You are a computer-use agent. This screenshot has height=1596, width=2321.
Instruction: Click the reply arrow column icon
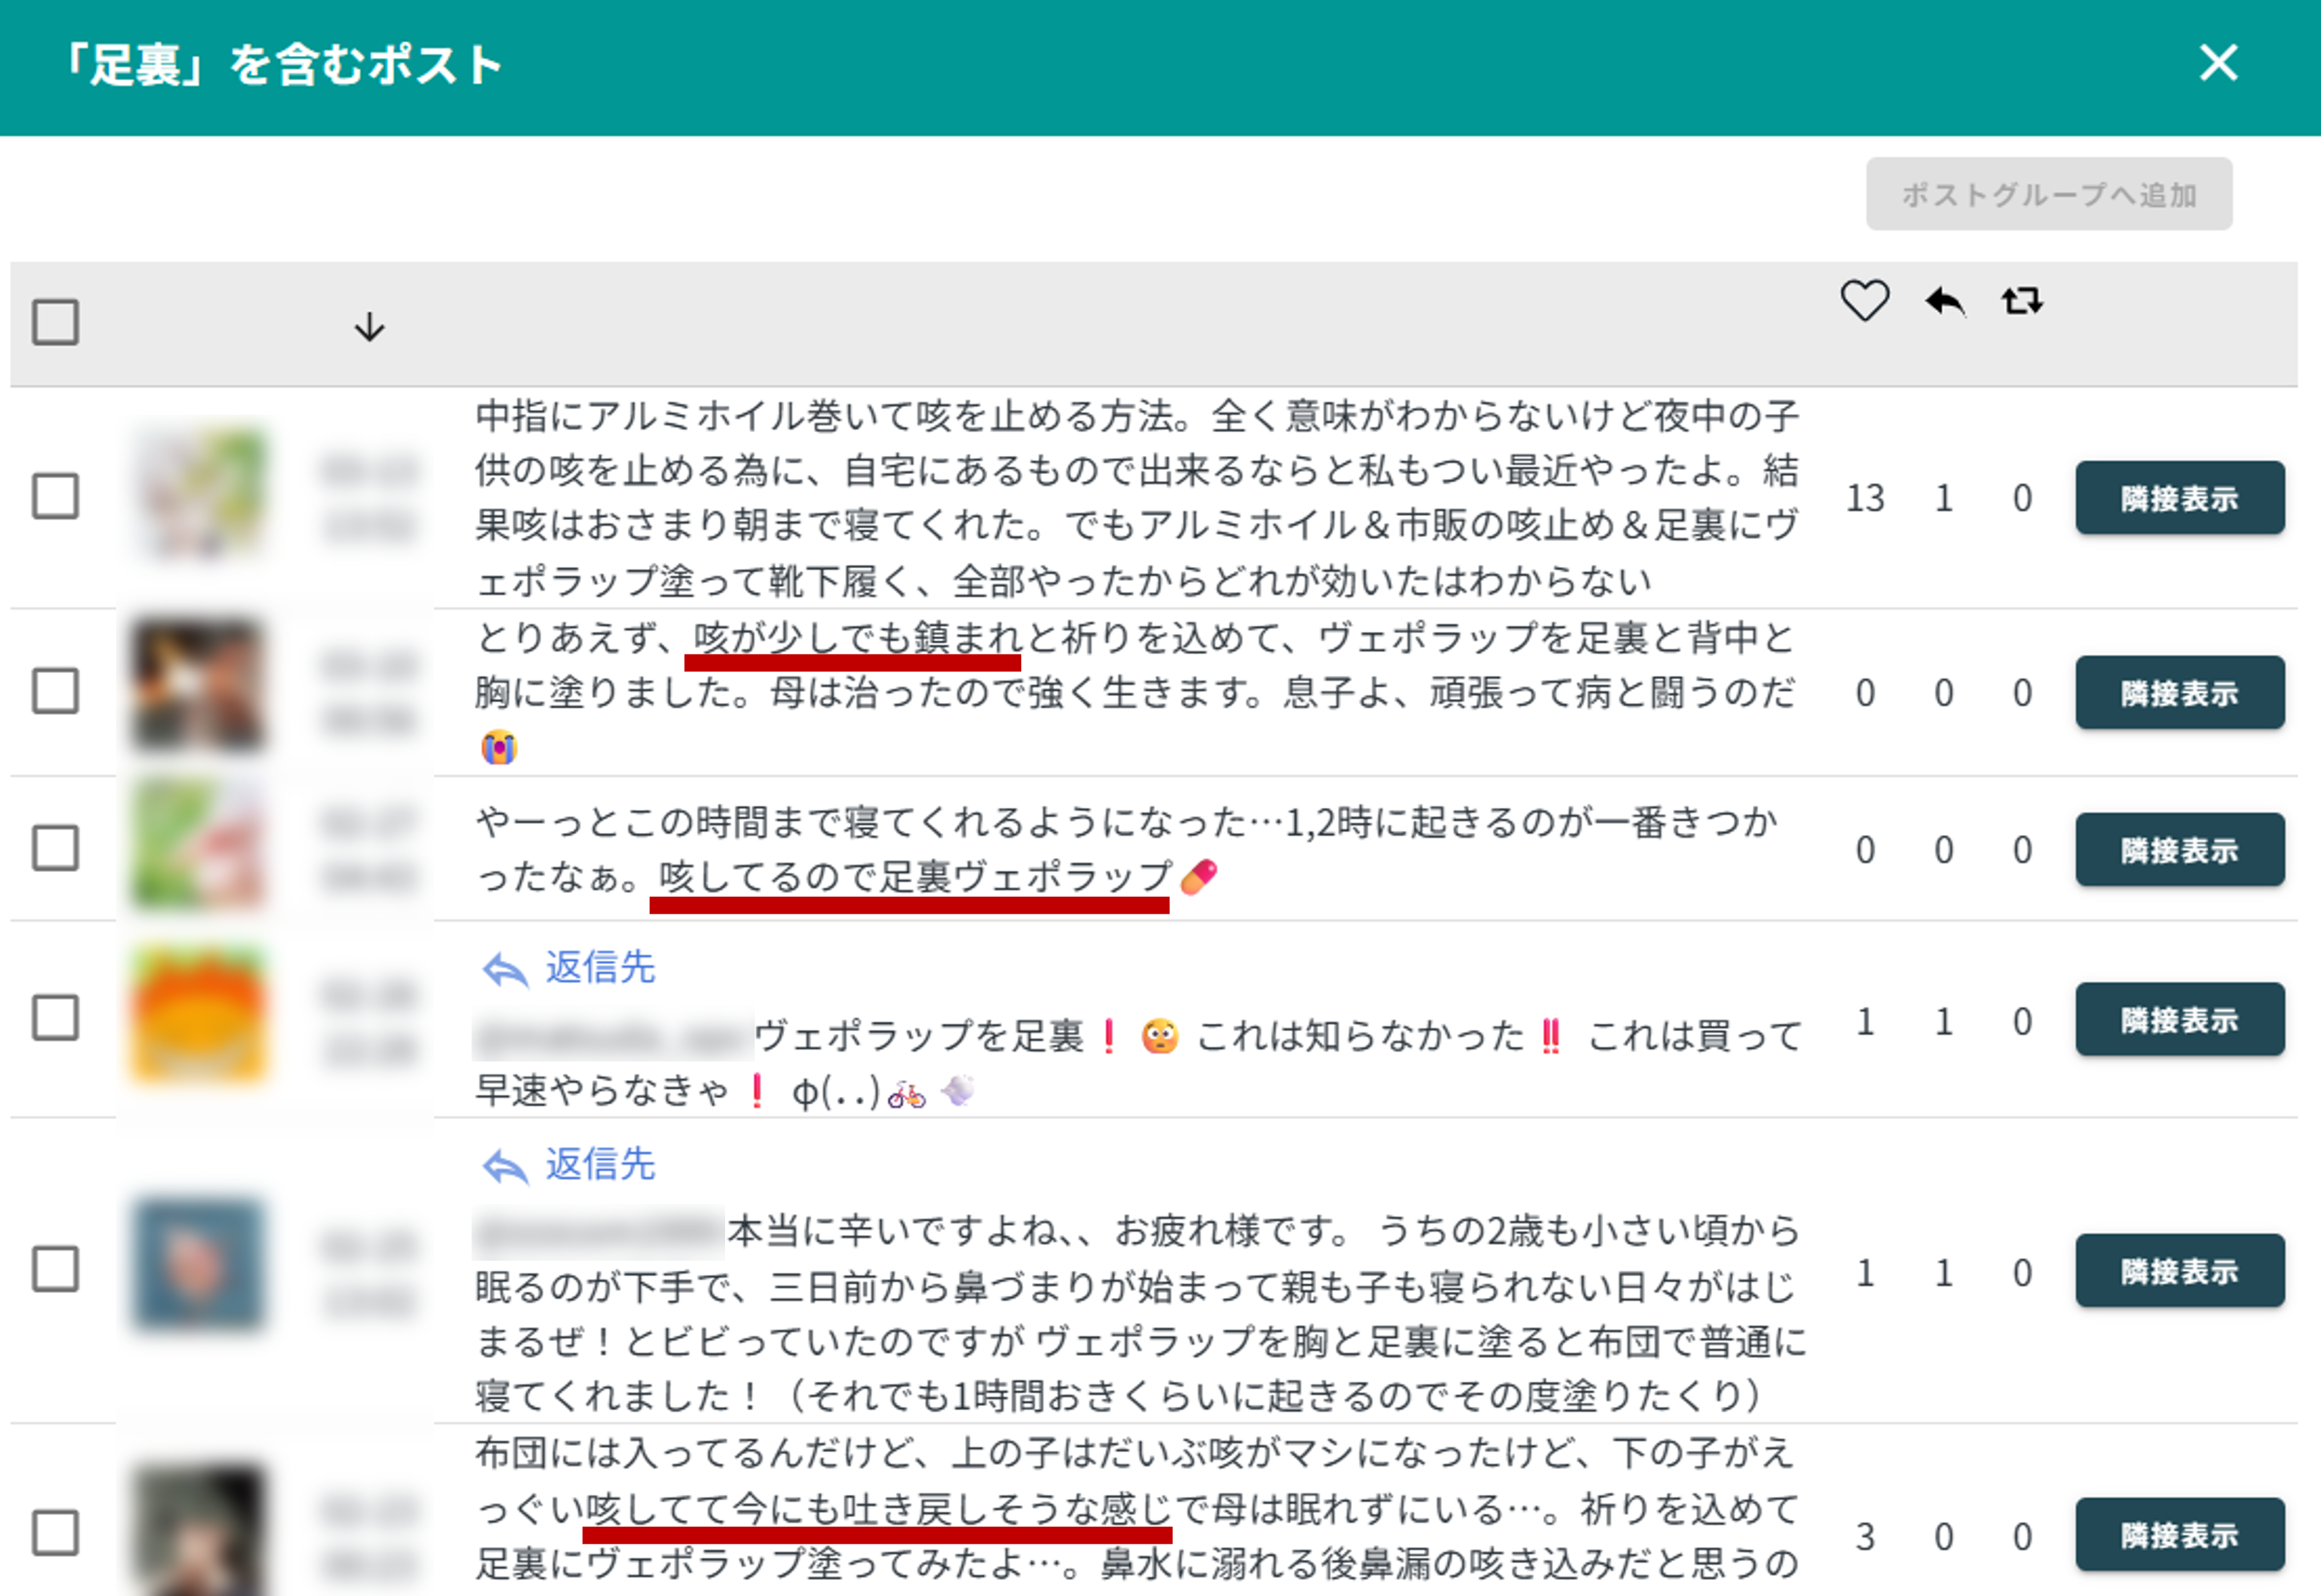[x=1944, y=301]
